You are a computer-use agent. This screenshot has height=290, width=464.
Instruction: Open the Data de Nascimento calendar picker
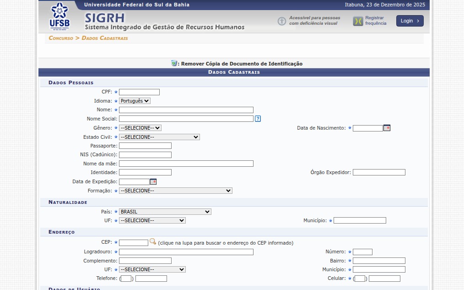point(387,128)
